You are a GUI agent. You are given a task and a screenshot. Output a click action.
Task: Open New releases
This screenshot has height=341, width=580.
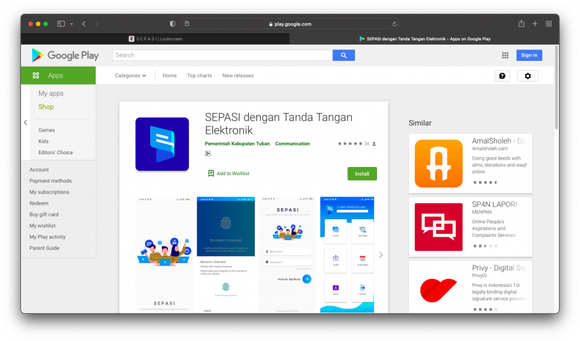click(x=238, y=75)
